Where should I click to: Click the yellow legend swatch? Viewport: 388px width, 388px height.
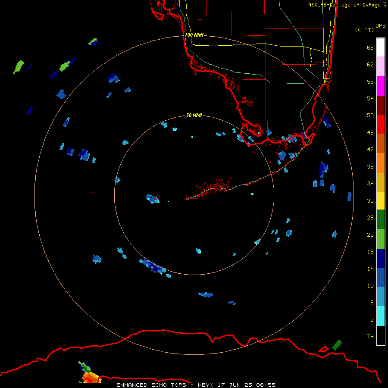[x=381, y=201]
